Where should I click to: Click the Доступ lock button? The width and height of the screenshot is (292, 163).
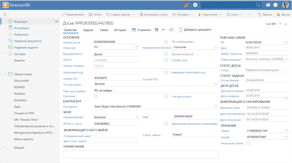pos(283,14)
